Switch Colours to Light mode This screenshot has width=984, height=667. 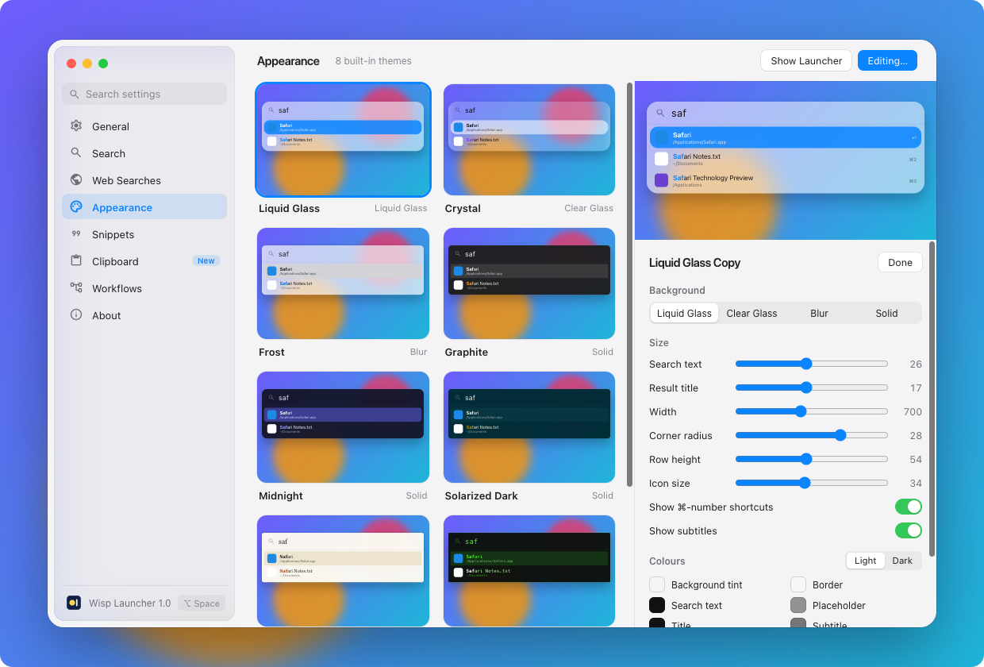(x=865, y=561)
